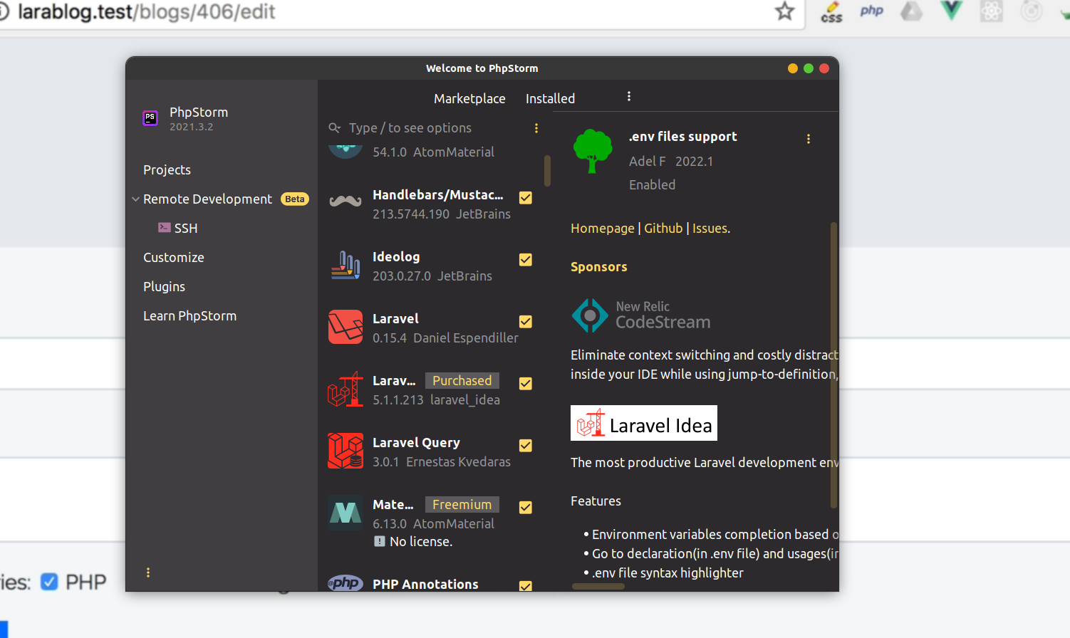Click the 'No license.' text
This screenshot has width=1070, height=638.
(421, 542)
